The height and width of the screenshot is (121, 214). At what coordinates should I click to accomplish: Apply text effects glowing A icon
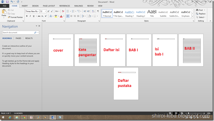[51, 16]
